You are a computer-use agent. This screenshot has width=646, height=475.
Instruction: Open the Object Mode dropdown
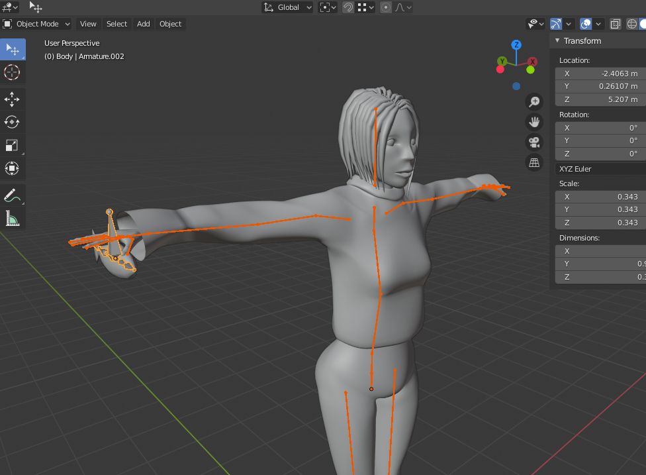click(x=37, y=24)
